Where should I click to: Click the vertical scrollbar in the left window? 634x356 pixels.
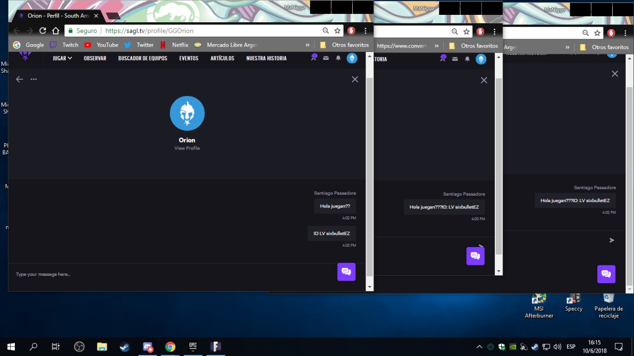tap(370, 177)
